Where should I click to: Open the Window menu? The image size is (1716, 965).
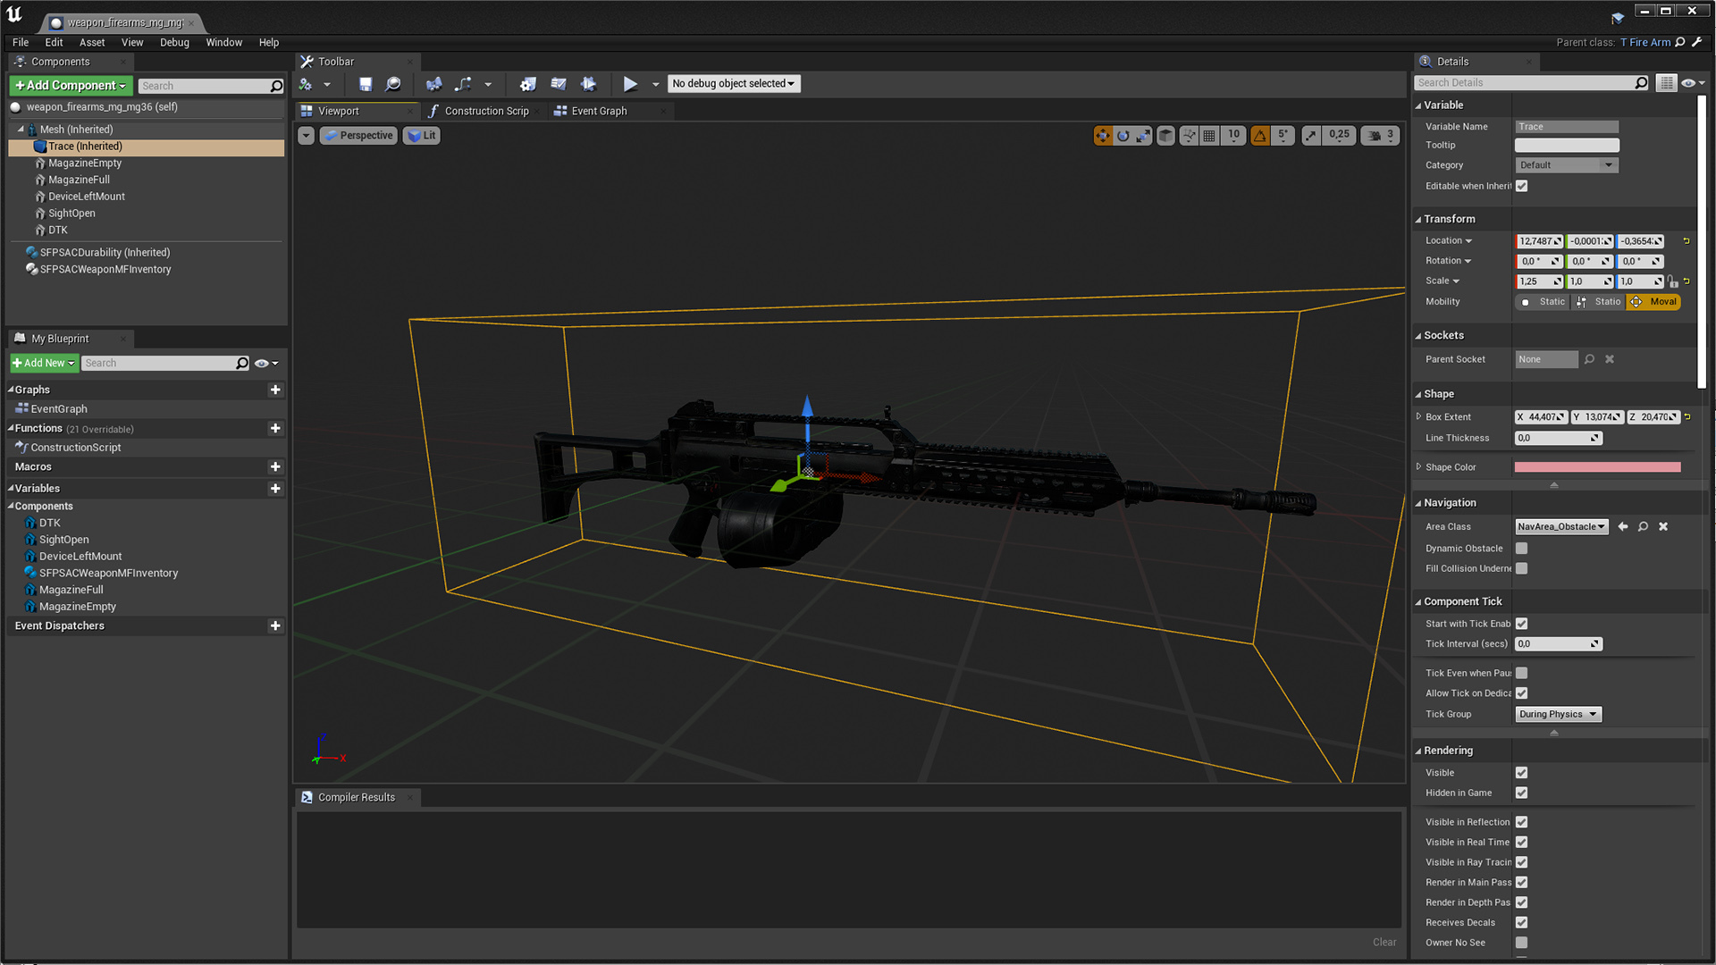point(223,42)
